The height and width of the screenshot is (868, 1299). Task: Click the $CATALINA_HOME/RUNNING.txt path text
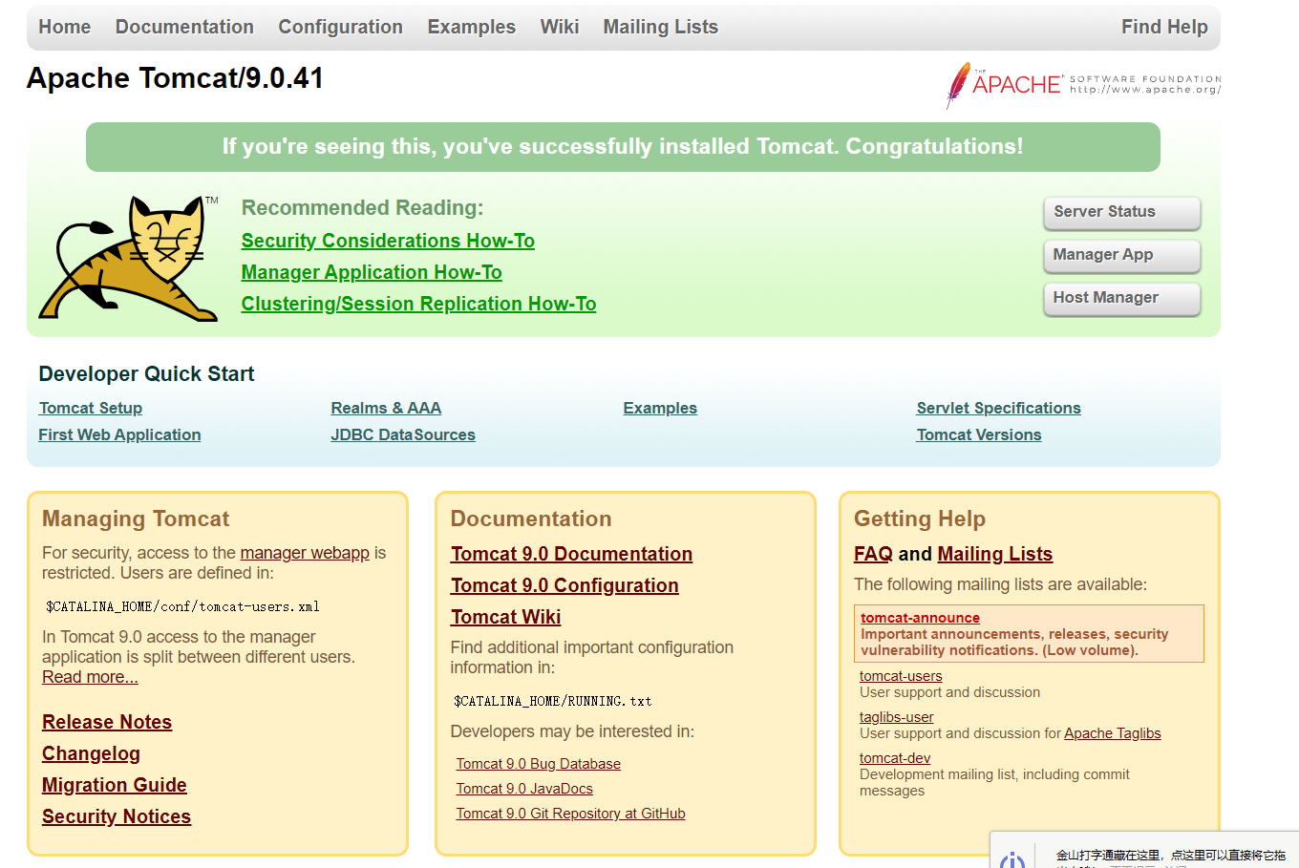tap(553, 701)
